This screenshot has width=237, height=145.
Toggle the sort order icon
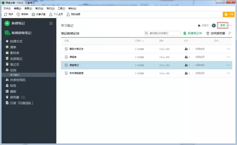pos(229,33)
